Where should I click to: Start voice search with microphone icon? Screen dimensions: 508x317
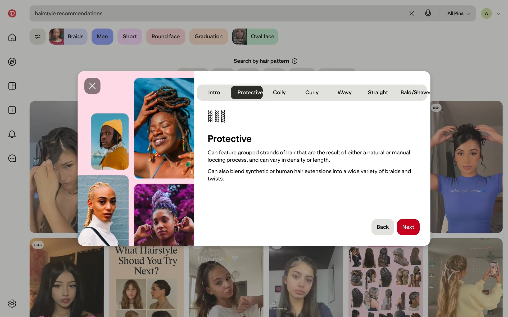click(x=428, y=13)
